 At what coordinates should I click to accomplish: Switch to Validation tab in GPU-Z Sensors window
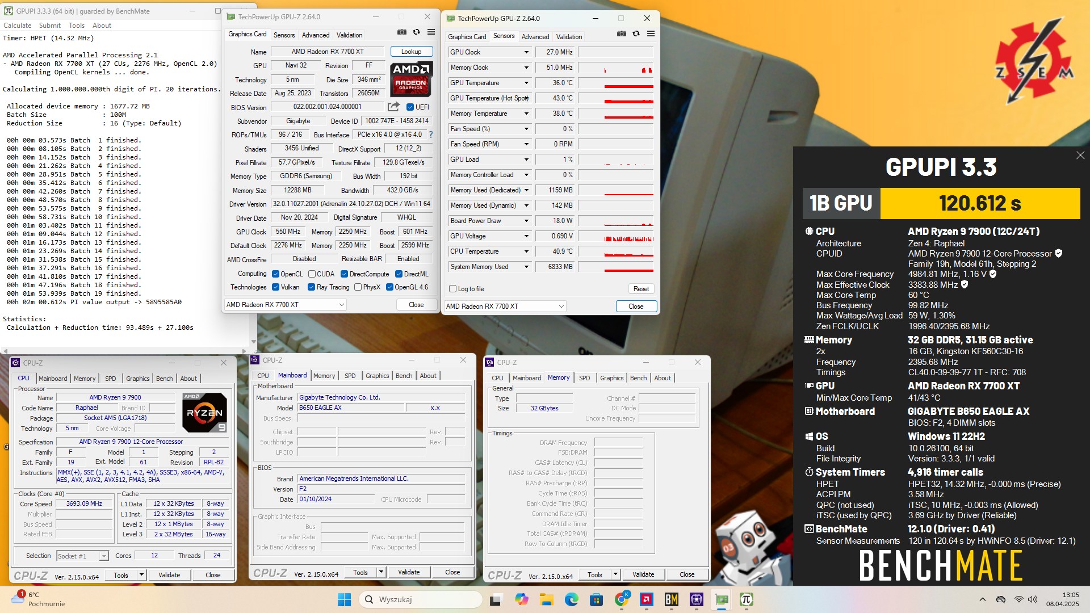569,37
